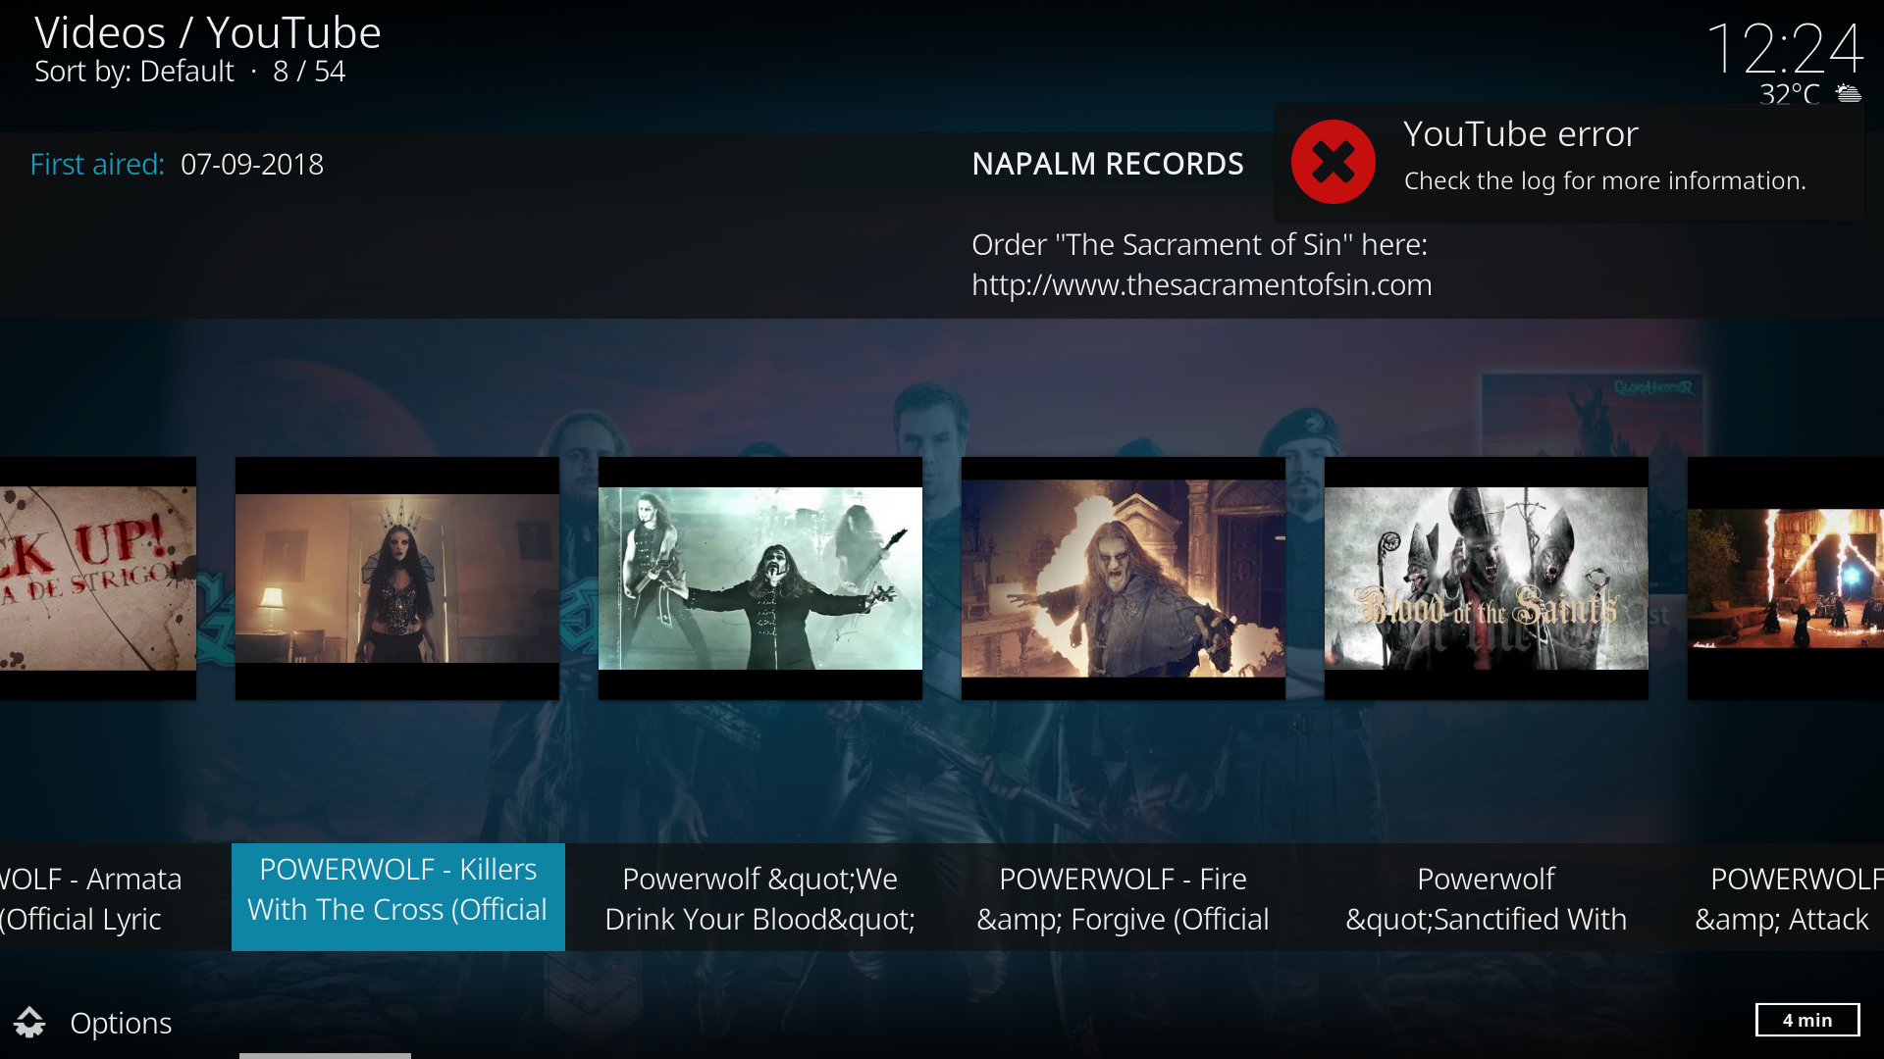Click the Sanctified With title label
Viewport: 1884px width, 1059px height.
point(1487,898)
